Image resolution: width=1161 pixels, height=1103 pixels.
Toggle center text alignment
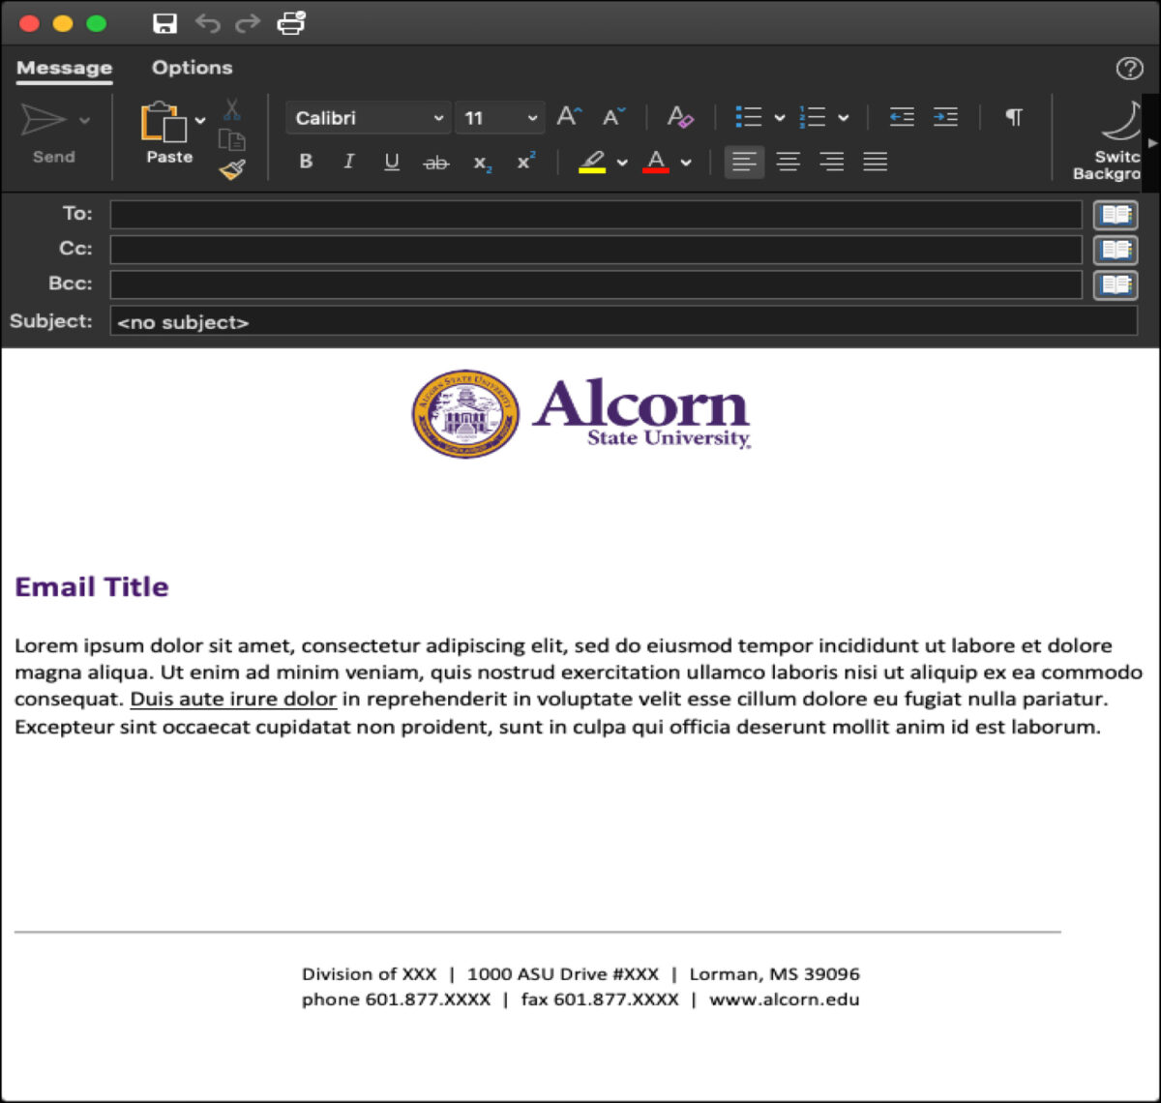789,162
